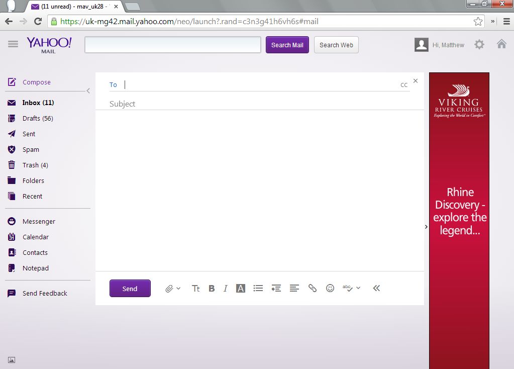Select Calendar in the left sidebar
Image resolution: width=514 pixels, height=369 pixels.
[x=35, y=237]
